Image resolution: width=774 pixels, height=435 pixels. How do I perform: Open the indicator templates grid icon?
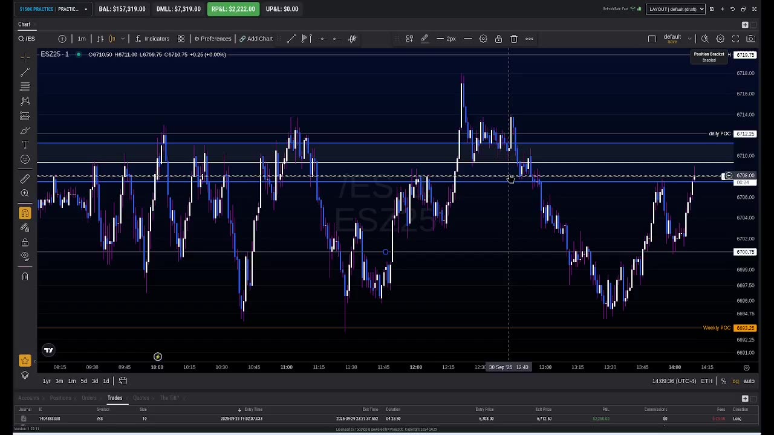click(181, 39)
